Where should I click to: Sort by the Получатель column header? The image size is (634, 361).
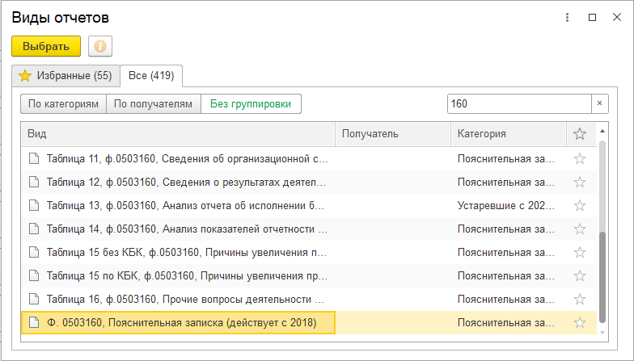coord(393,134)
